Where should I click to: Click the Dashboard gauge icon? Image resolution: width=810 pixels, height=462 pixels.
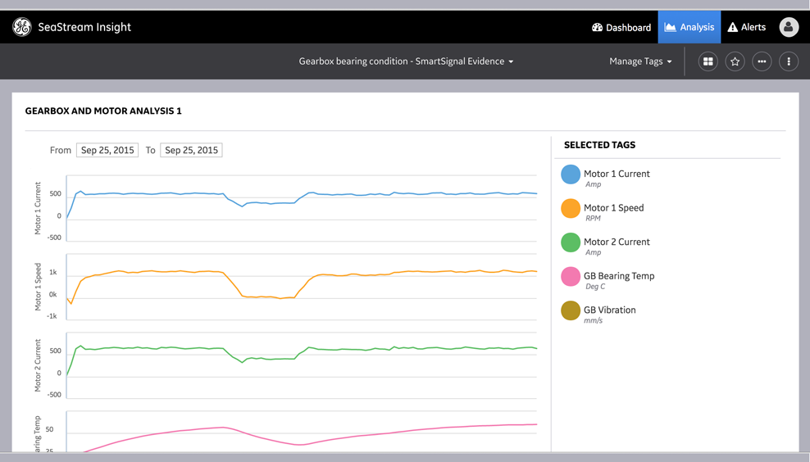597,27
